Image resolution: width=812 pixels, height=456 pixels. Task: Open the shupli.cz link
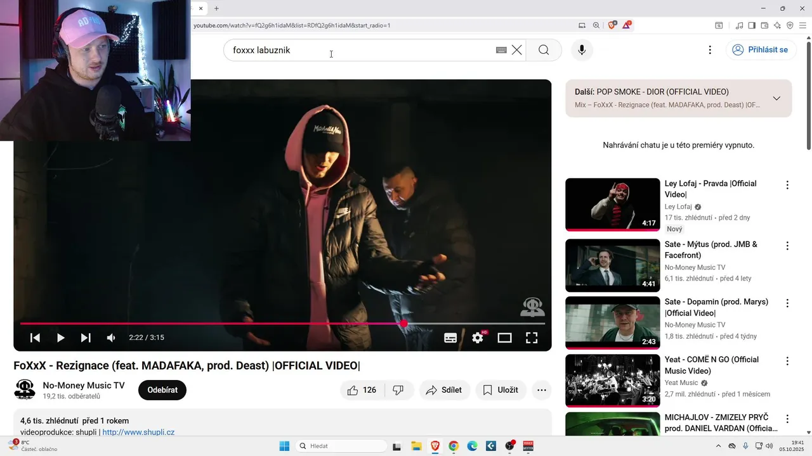click(x=138, y=432)
